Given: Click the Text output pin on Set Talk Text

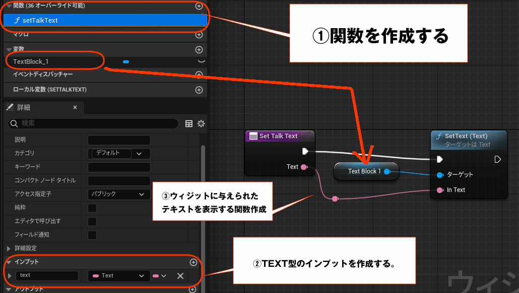Looking at the screenshot, I should tap(304, 167).
